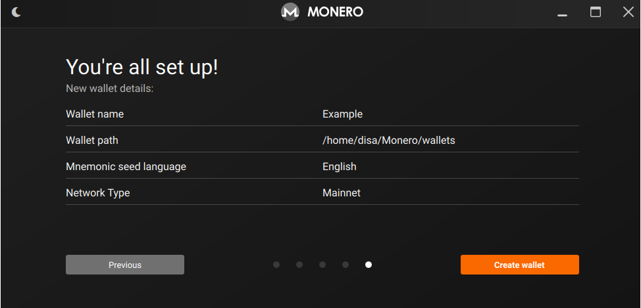Click the Monero logo icon
Image resolution: width=641 pixels, height=308 pixels.
pos(290,12)
